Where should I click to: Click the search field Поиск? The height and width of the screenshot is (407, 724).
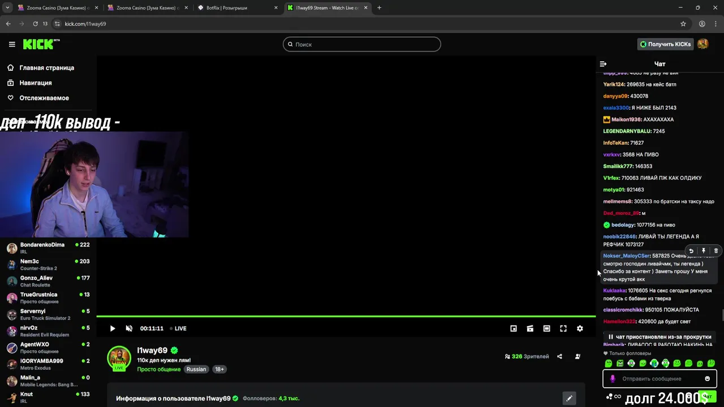[x=362, y=44]
